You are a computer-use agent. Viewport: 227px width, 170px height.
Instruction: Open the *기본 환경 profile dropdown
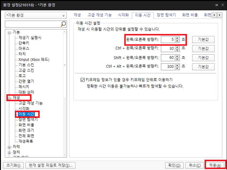tap(36, 15)
